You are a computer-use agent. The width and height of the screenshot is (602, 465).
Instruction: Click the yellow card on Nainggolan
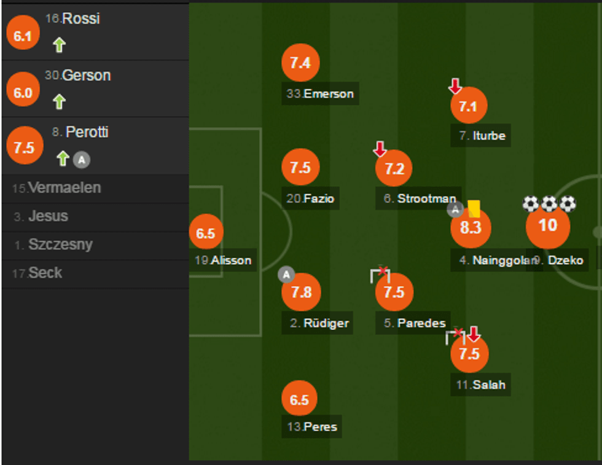(474, 208)
